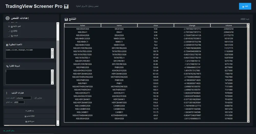Select the NSE:PNBG2026 ticker cell
The image size is (256, 134).
83,67
